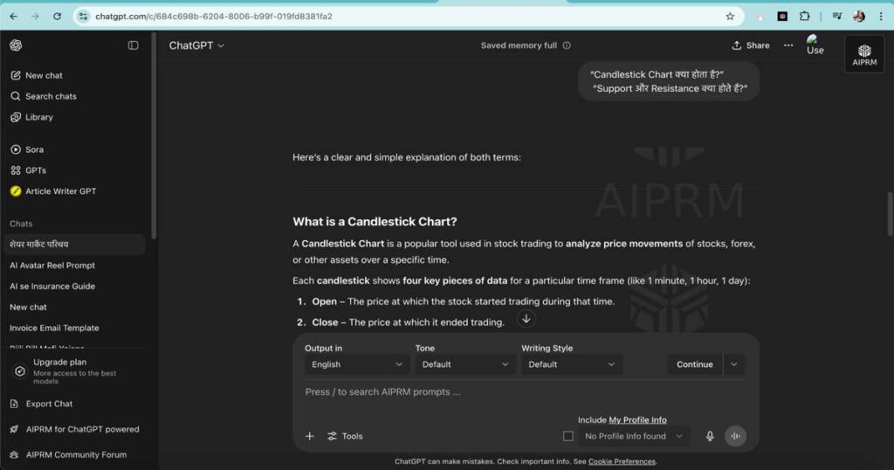Click the browser profile avatar
Image resolution: width=894 pixels, height=470 pixels.
[859, 17]
